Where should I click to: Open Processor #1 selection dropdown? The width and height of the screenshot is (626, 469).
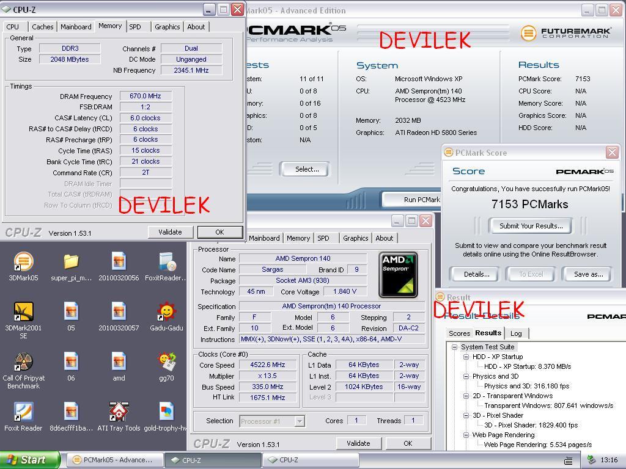coord(272,421)
